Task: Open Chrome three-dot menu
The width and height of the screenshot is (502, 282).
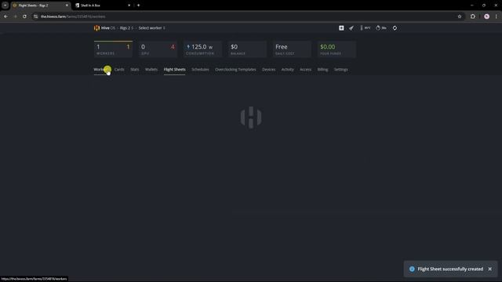Action: click(497, 16)
